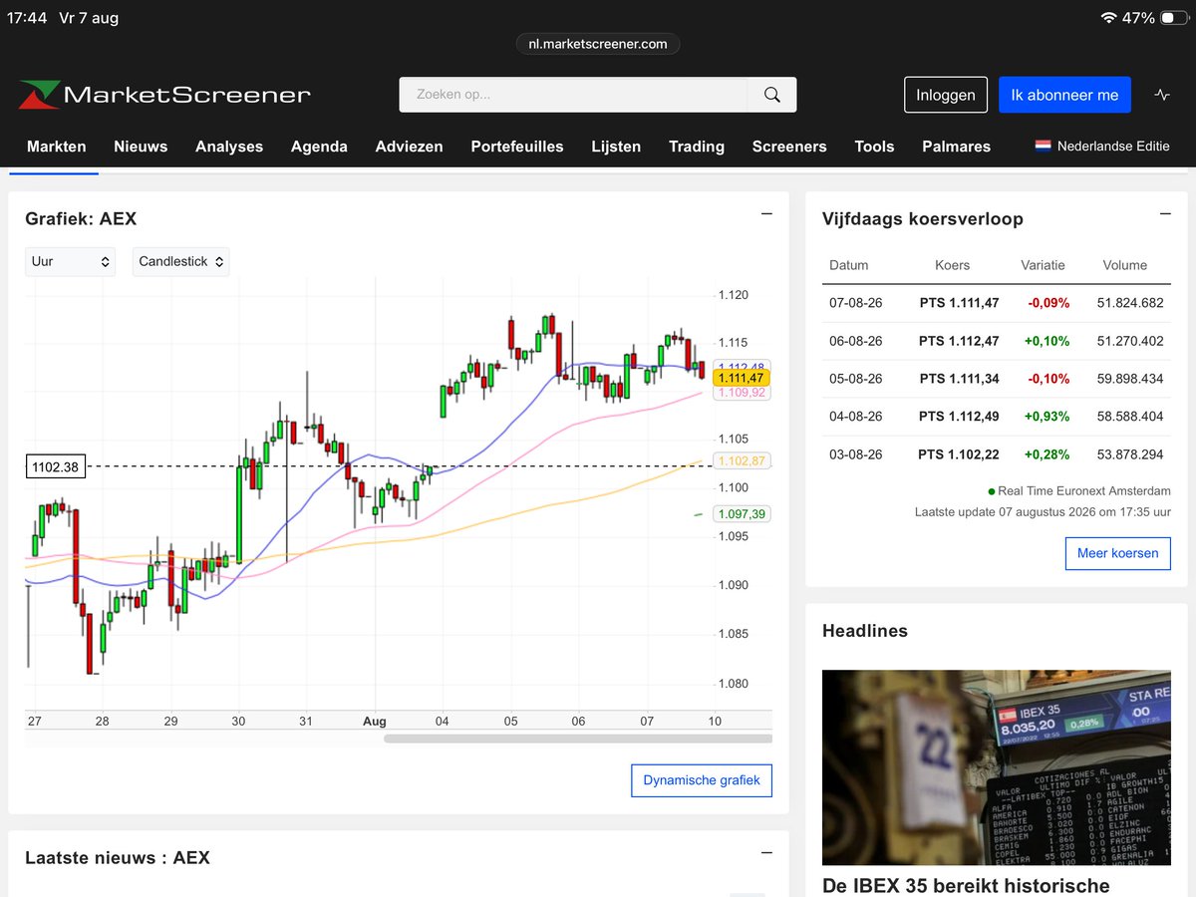Viewport: 1196px width, 897px height.
Task: Click the Variatie column header
Action: pos(1044,265)
